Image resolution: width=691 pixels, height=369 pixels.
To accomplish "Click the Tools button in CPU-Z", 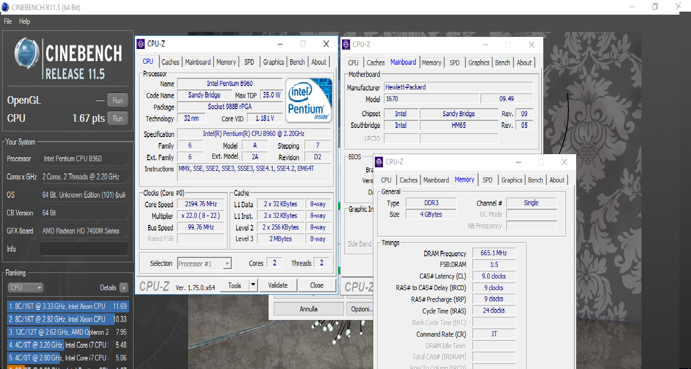I will point(235,286).
